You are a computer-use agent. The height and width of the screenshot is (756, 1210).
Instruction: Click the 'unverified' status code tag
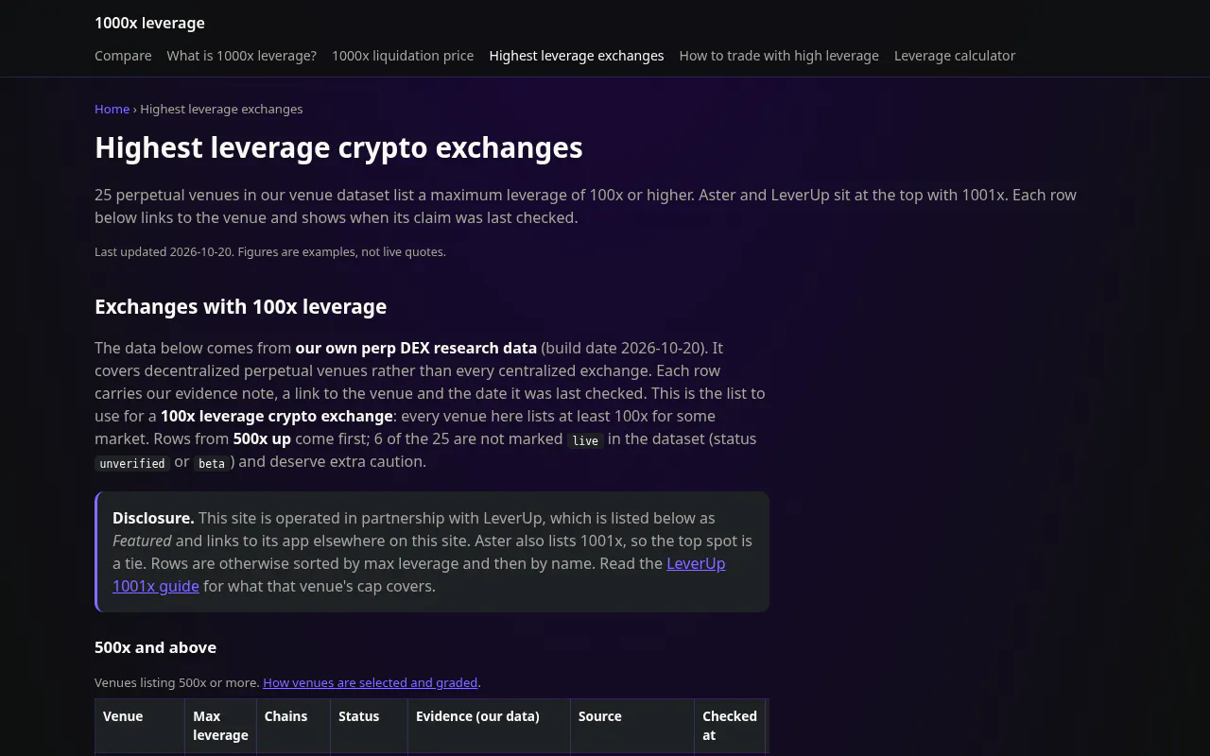tap(132, 463)
